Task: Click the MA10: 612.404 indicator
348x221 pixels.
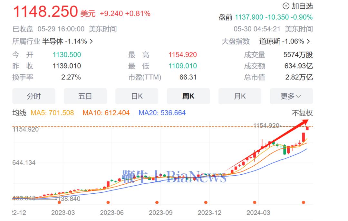Action: [106, 113]
